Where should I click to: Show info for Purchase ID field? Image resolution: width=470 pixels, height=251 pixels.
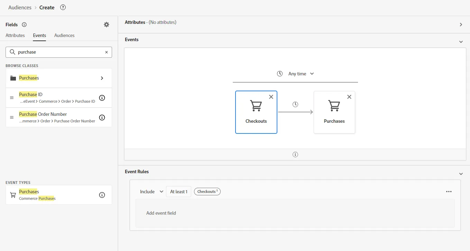coord(102,98)
